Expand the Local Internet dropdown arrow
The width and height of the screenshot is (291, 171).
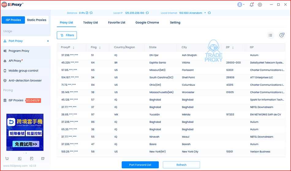coord(205,13)
